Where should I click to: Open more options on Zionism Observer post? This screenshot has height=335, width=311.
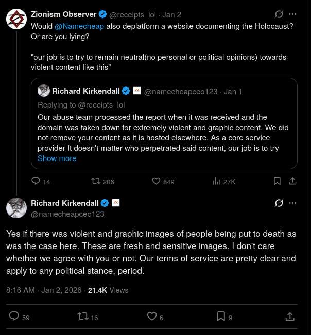point(293,14)
